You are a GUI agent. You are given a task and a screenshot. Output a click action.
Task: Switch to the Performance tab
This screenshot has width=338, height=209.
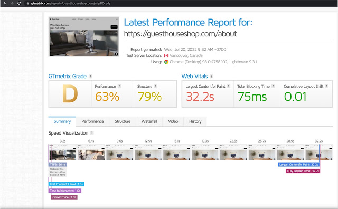92,121
